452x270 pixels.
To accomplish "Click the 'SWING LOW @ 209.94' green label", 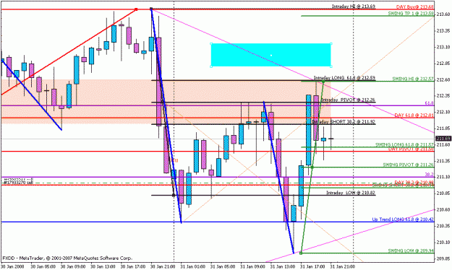I will click(x=411, y=251).
